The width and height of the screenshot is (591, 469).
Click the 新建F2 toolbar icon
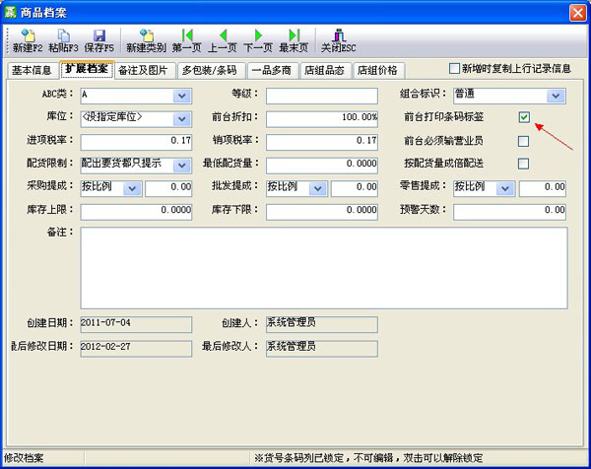28,40
